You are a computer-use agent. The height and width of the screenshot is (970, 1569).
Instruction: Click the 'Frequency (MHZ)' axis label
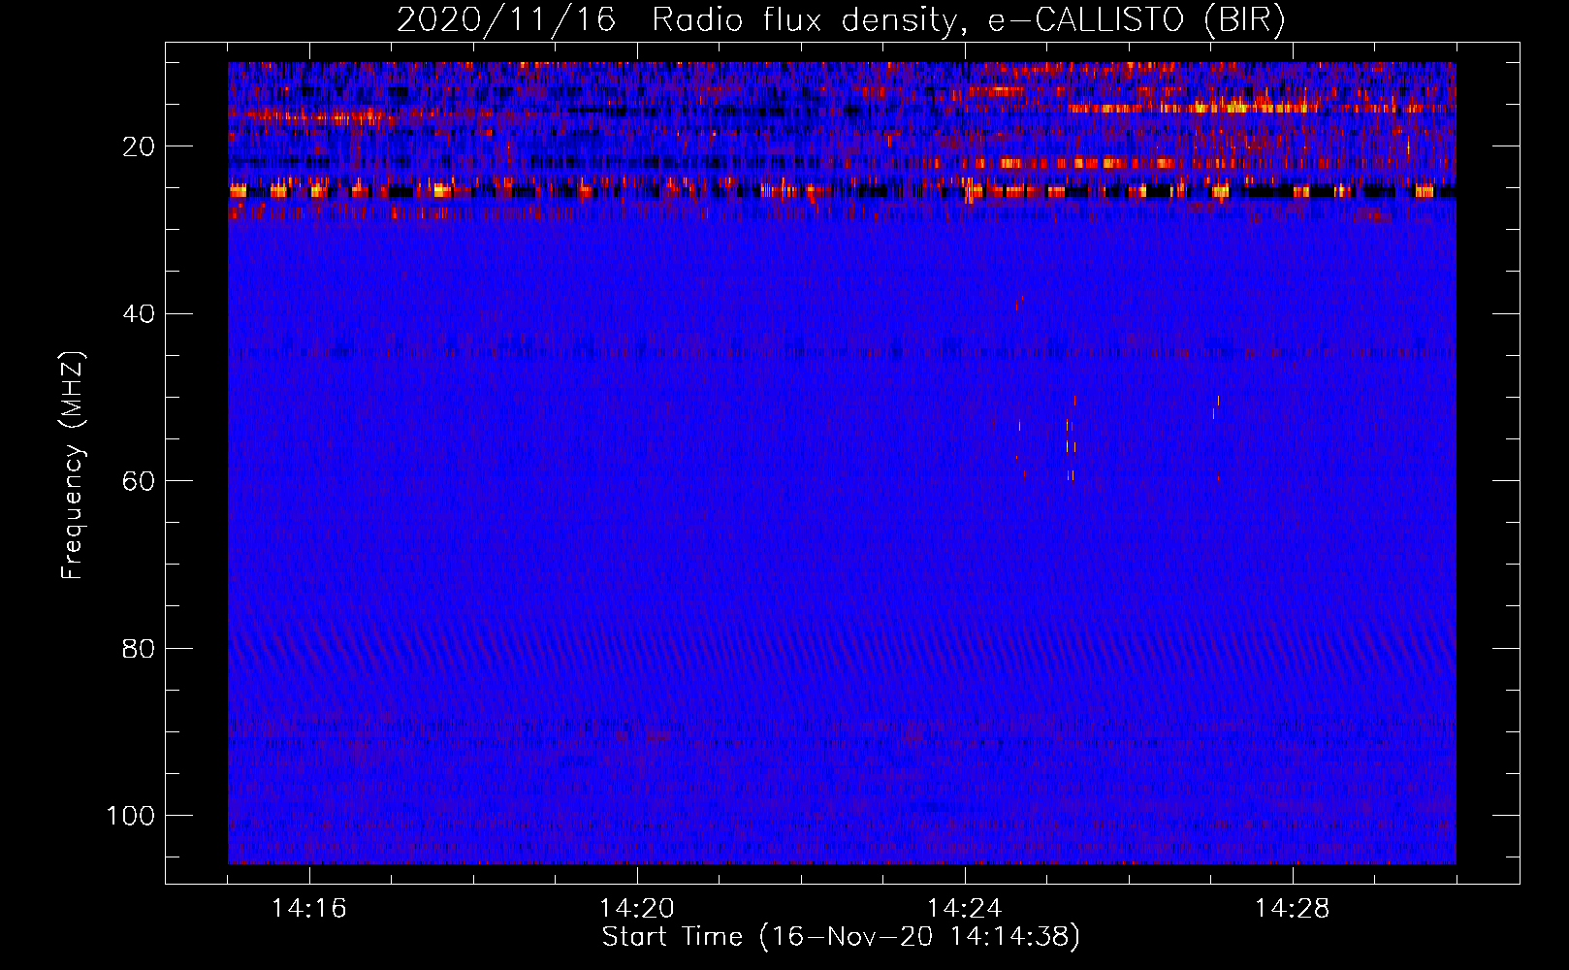73,466
